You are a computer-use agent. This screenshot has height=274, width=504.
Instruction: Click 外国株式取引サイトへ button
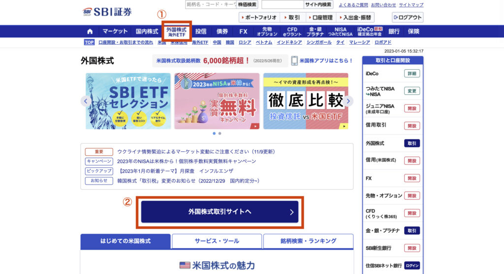point(220,212)
